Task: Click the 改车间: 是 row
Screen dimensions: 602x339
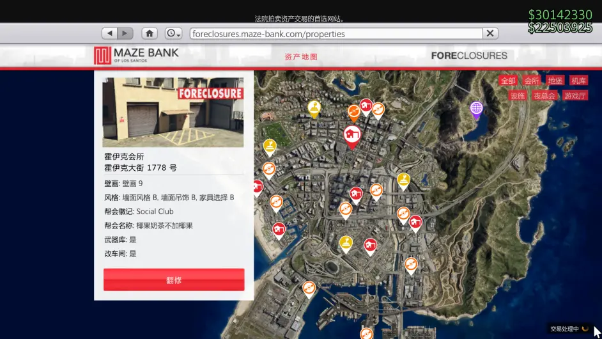Action: [120, 254]
